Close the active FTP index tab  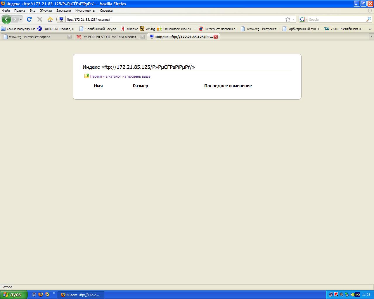(216, 37)
